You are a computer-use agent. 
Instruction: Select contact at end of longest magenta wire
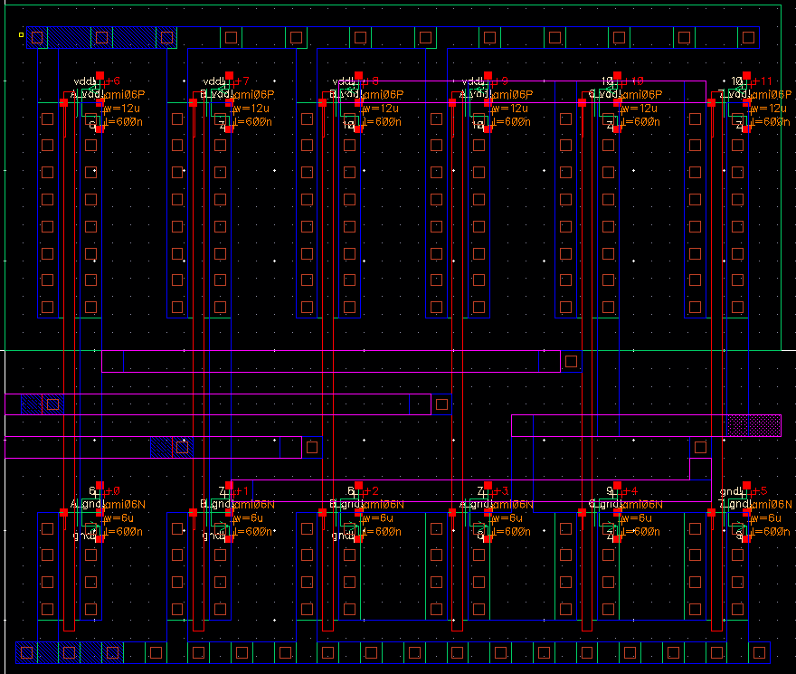pos(571,361)
